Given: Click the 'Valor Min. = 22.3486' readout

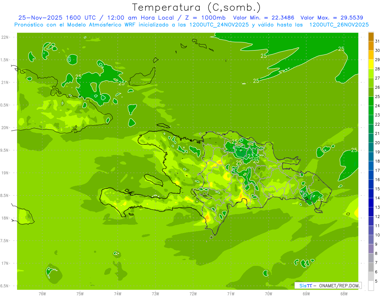Looking at the screenshot, I should (264, 18).
